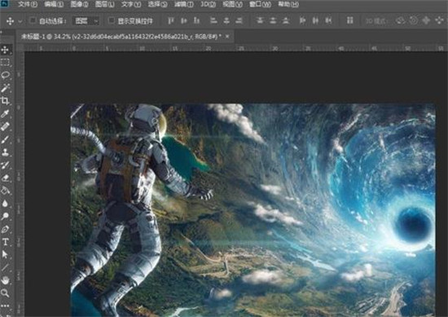Select the Spot Healing Brush tool
This screenshot has height=317, width=448.
point(5,126)
